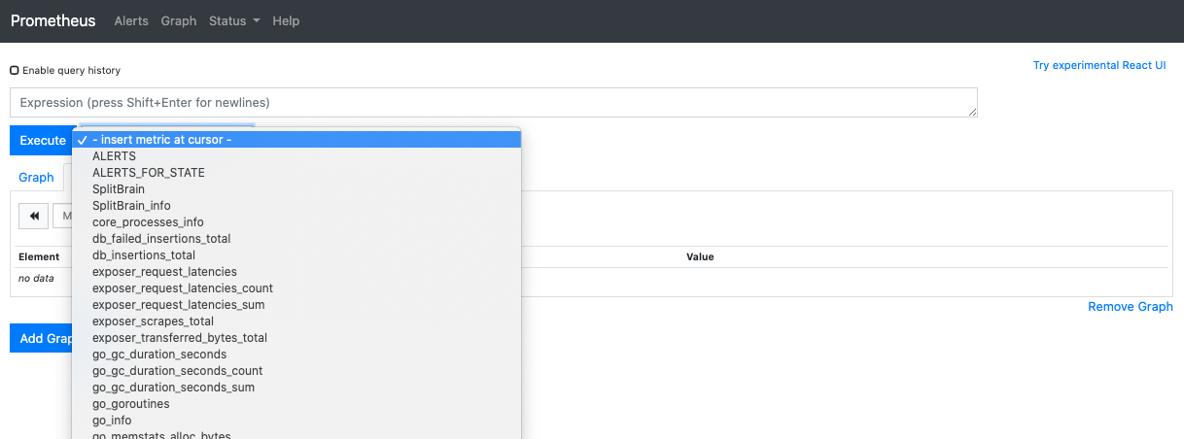The height and width of the screenshot is (439, 1184).
Task: Pick db_failed_insertions_total from the list
Action: (x=296, y=239)
